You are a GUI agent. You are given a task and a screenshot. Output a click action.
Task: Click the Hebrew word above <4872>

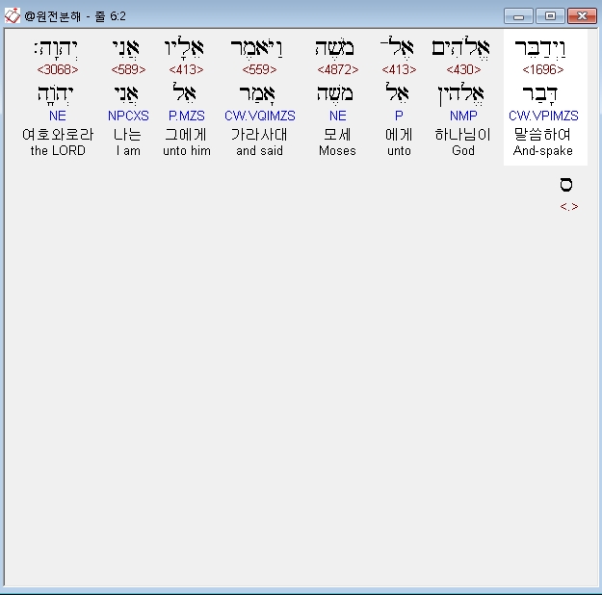[x=334, y=48]
